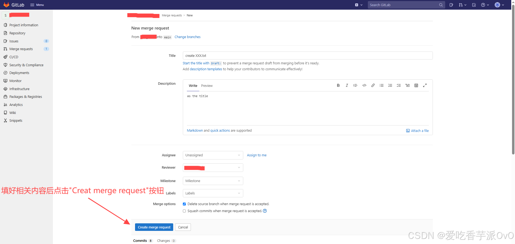Check Squash commits option
The image size is (515, 244).
[x=184, y=211]
